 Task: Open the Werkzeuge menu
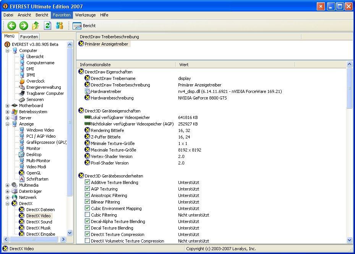pos(85,15)
